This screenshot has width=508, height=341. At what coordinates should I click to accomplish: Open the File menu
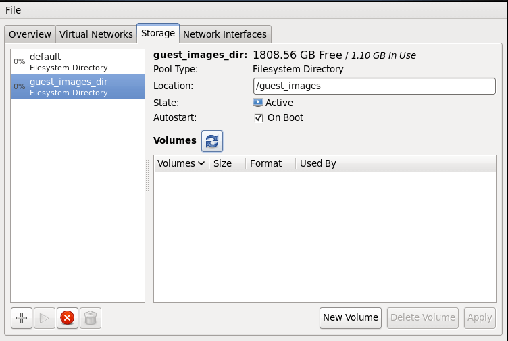[13, 10]
